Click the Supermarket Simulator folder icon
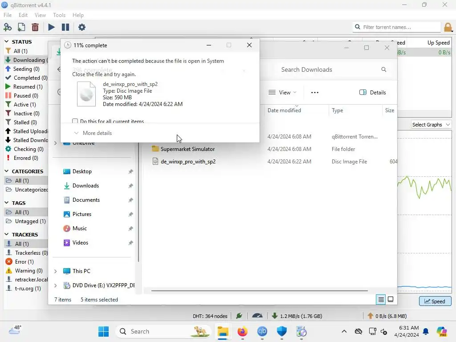Screen dimensions: 456x342 pos(155,149)
